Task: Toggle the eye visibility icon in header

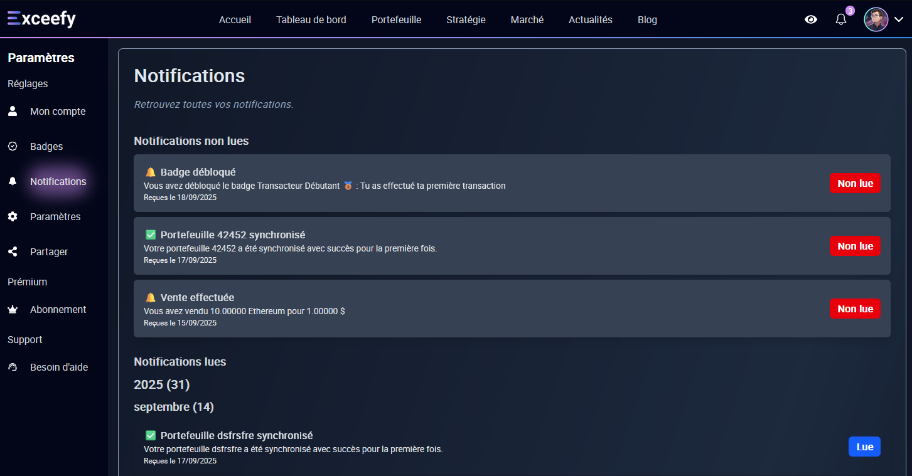Action: click(811, 19)
